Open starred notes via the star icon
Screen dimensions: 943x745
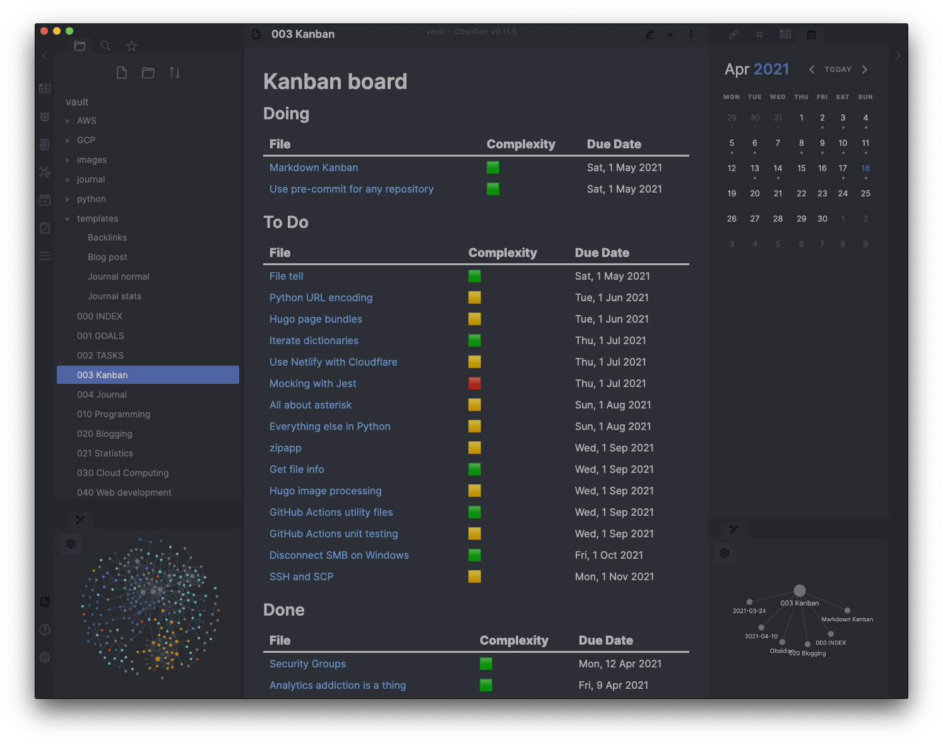tap(131, 45)
